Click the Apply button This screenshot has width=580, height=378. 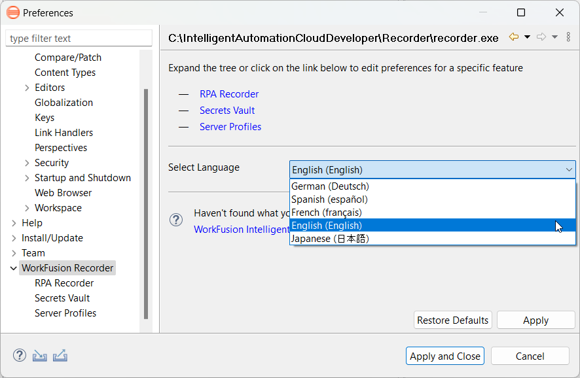(x=535, y=320)
